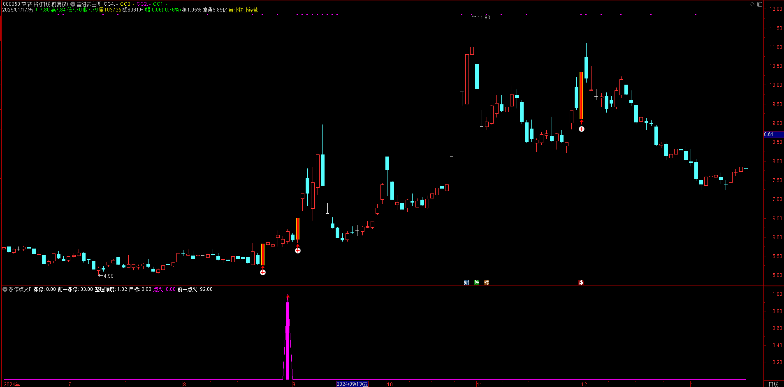Image resolution: width=784 pixels, height=387 pixels.
Task: Click the 1.00 label on the sub-chart axis
Action: click(777, 294)
